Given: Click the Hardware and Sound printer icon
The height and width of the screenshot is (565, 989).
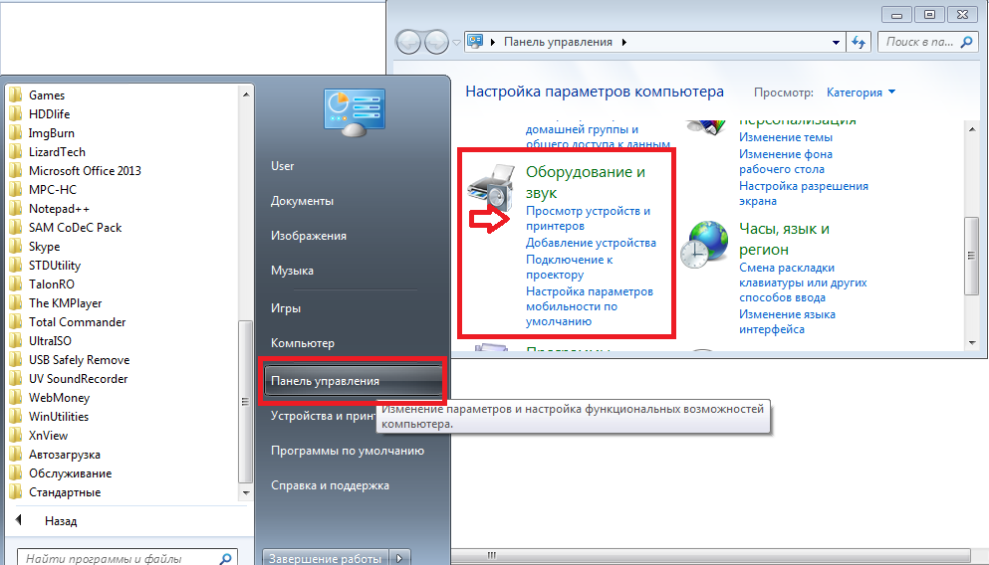Looking at the screenshot, I should (x=491, y=187).
